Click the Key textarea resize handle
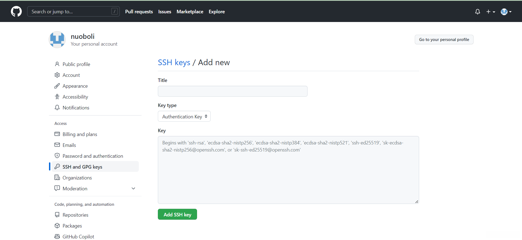The image size is (522, 240). click(417, 201)
